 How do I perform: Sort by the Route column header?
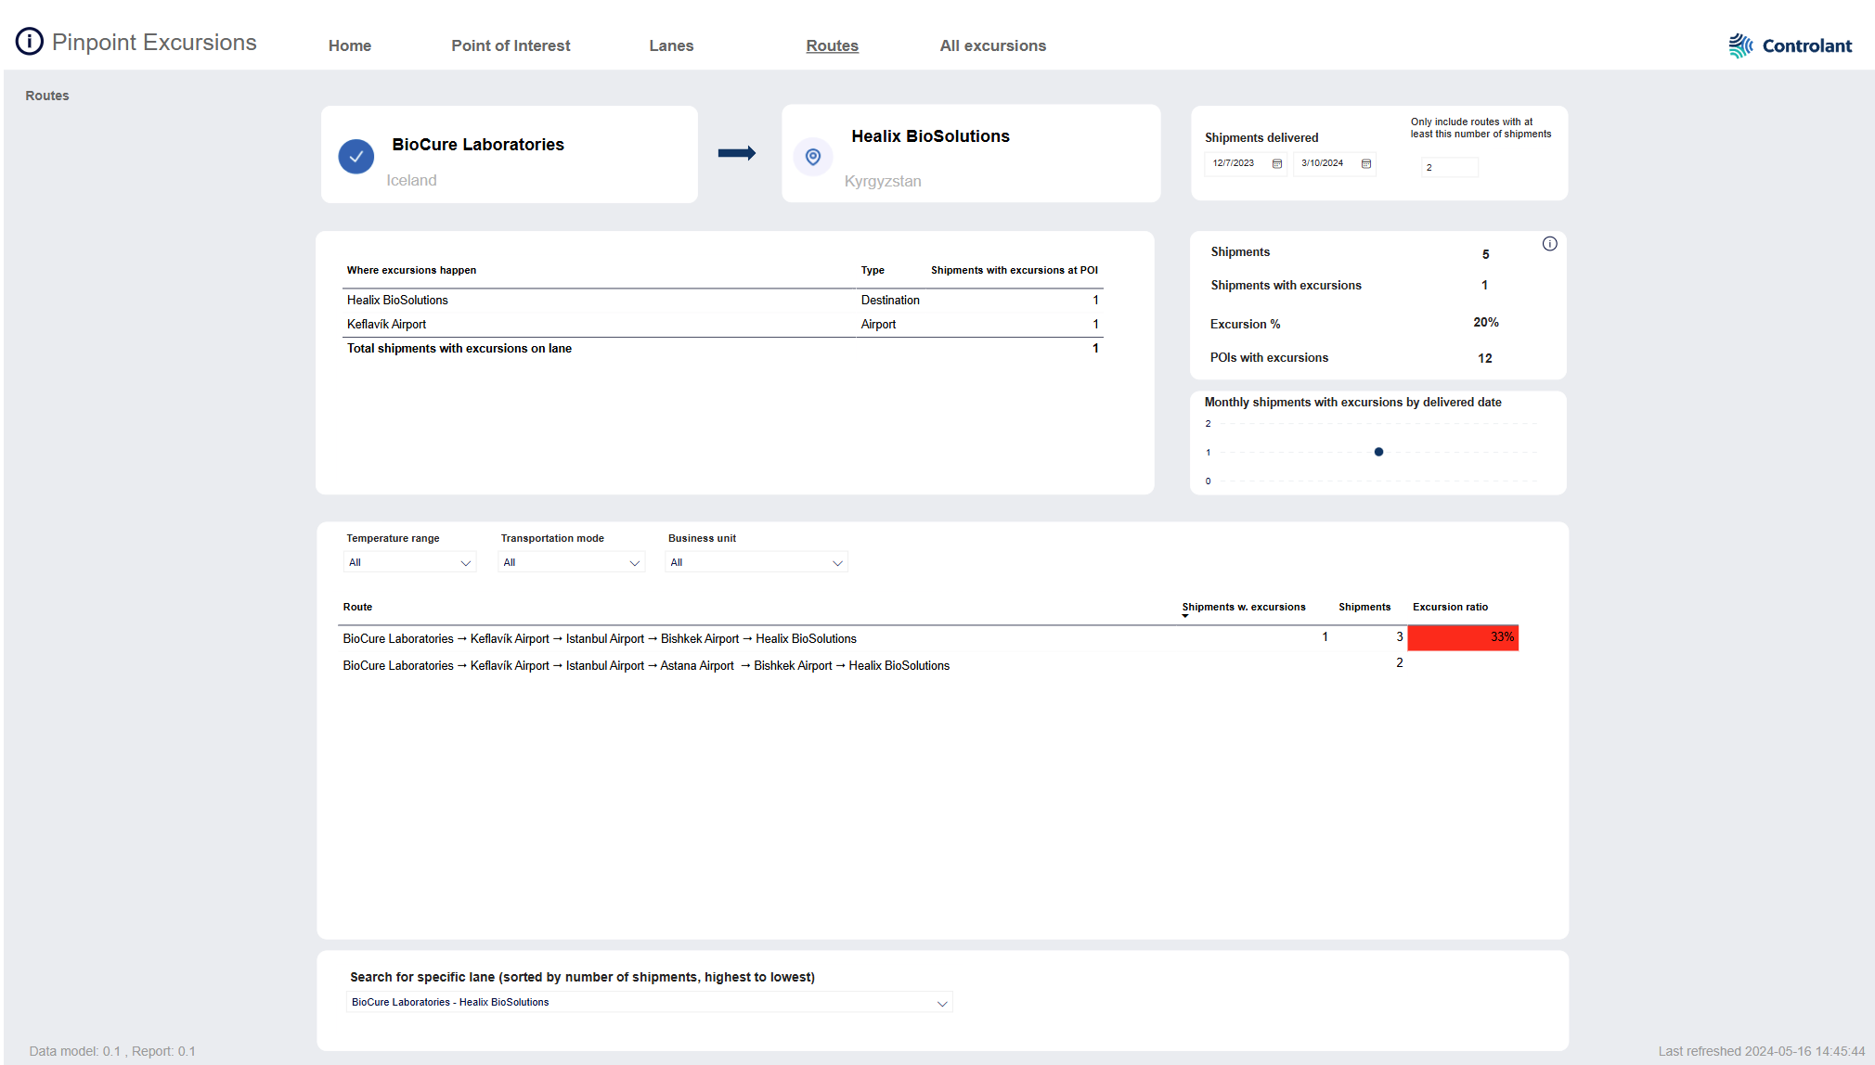(357, 607)
